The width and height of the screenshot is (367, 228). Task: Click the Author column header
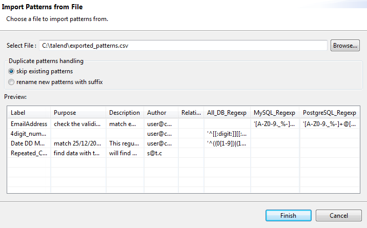(x=160, y=113)
